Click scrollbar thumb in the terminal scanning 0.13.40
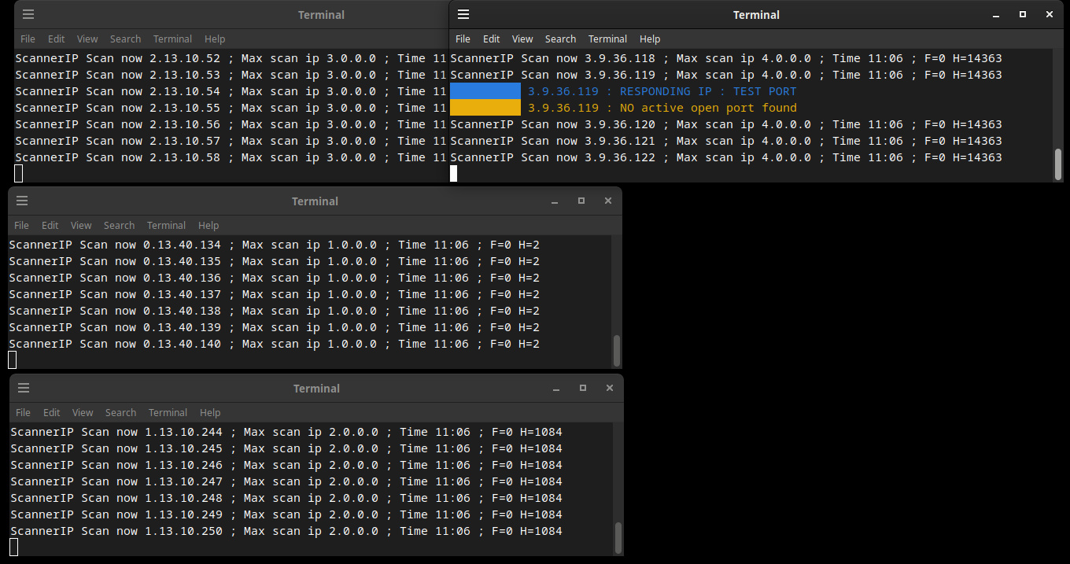 pyautogui.click(x=617, y=350)
